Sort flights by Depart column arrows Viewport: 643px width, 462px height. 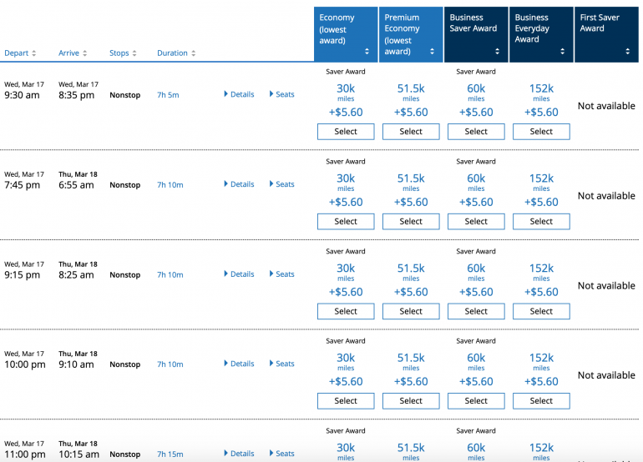[x=34, y=53]
